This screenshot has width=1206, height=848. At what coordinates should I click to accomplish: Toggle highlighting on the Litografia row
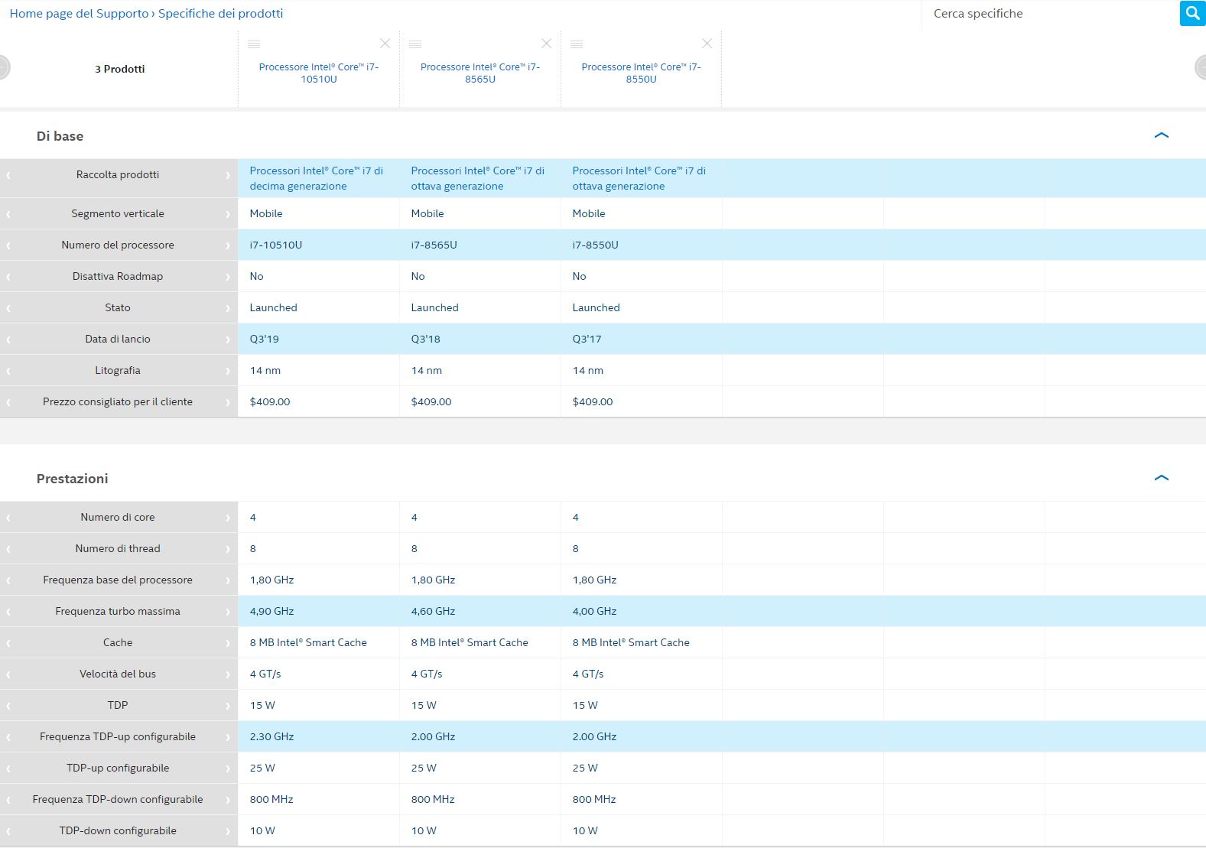[118, 370]
